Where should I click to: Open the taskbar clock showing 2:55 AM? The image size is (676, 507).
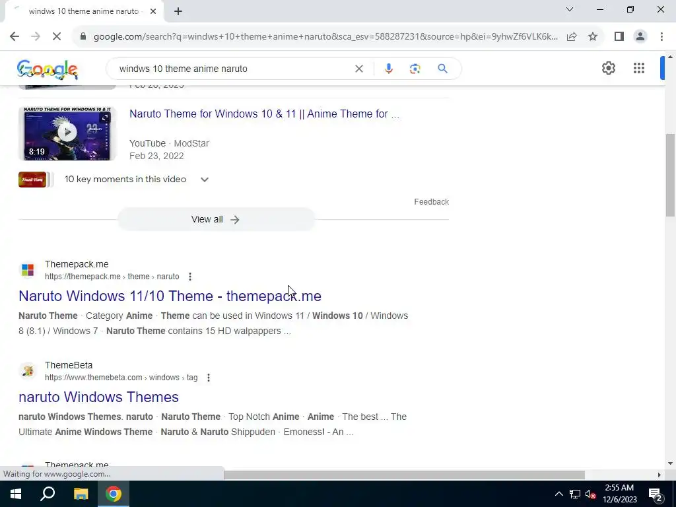click(619, 494)
